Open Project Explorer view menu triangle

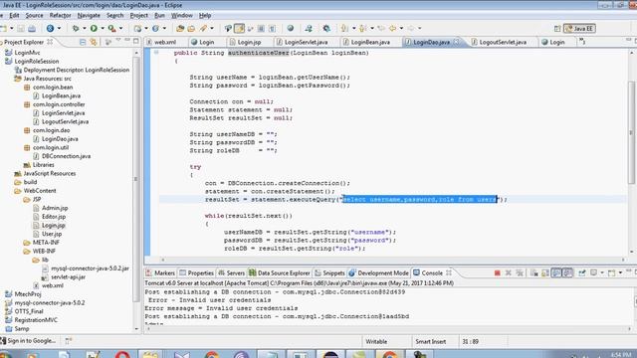[x=118, y=40]
